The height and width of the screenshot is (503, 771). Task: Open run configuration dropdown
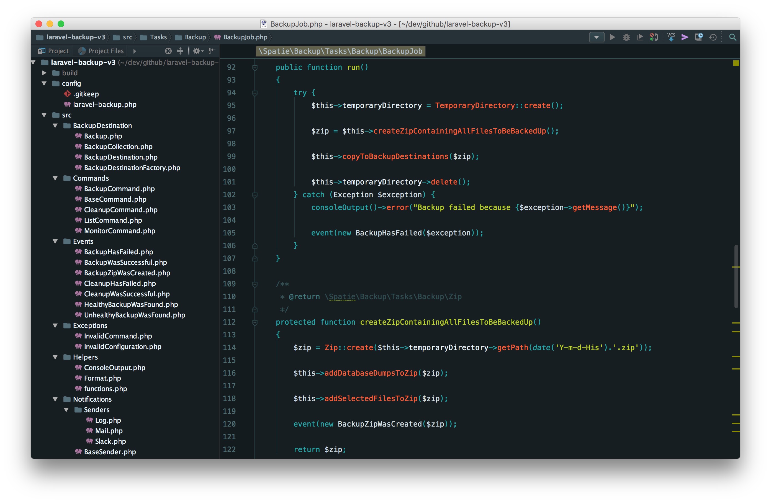(597, 37)
